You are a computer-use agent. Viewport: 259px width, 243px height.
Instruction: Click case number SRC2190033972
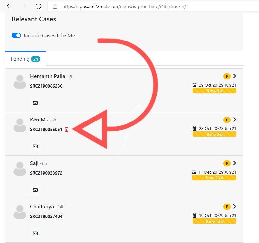click(46, 173)
